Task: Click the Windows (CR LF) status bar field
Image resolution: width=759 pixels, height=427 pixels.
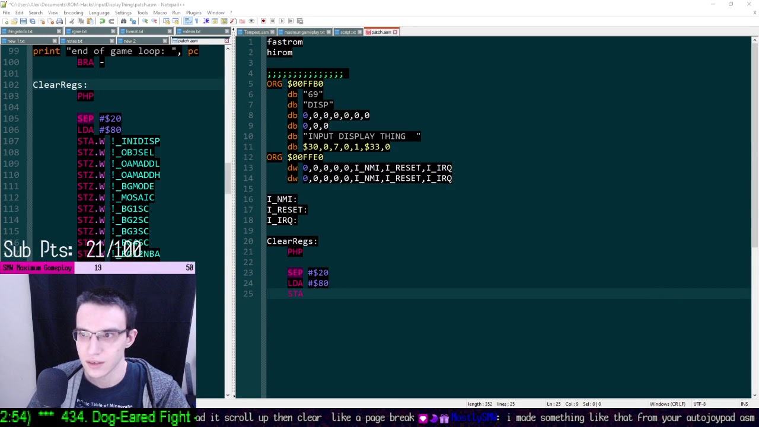Action: point(667,404)
